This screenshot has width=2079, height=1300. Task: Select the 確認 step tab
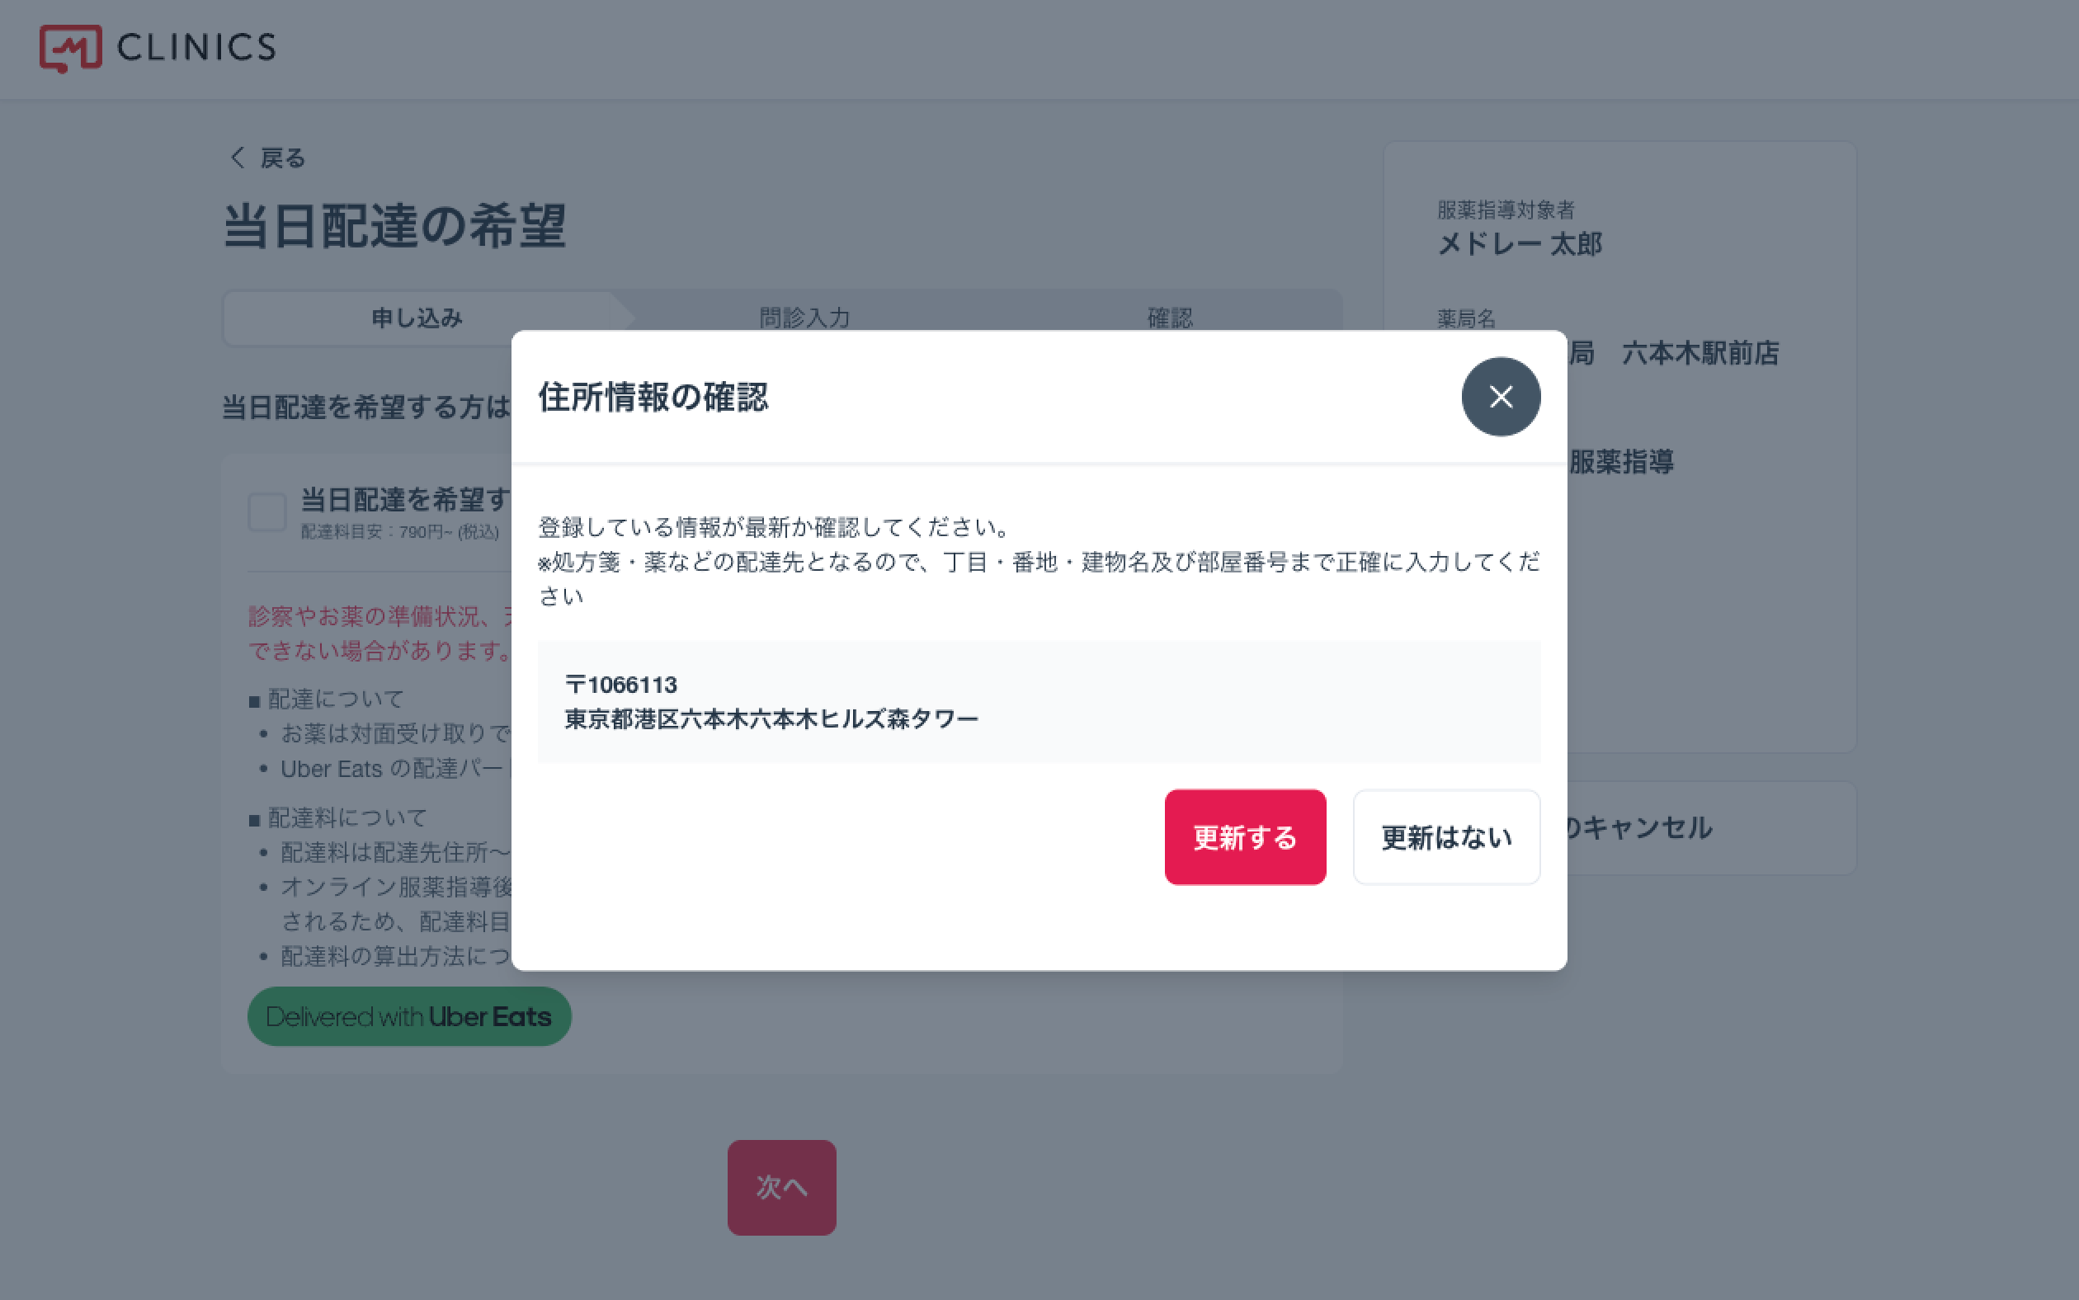pos(1170,318)
